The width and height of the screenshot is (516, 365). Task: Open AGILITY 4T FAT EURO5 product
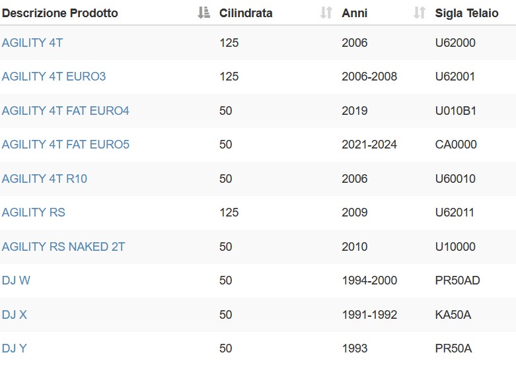click(65, 145)
